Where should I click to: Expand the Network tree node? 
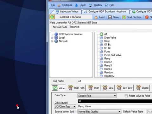[x=52, y=41]
